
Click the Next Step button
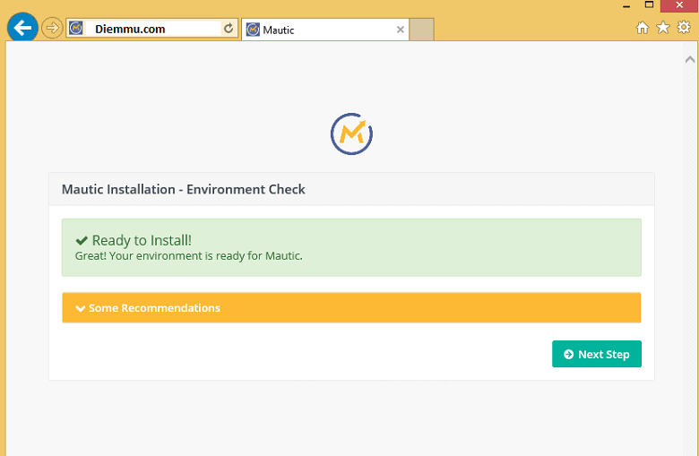point(597,354)
